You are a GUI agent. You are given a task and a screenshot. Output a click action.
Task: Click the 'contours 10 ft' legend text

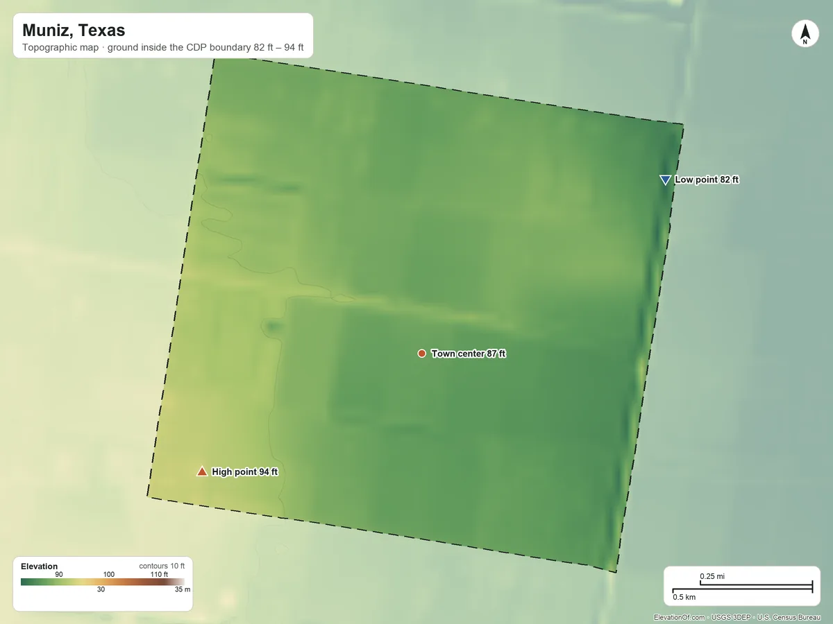click(162, 566)
